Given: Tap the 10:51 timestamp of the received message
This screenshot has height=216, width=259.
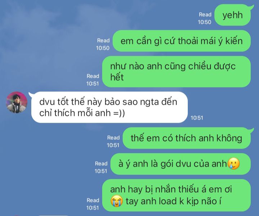Looking at the screenshot, I should click(197, 118).
